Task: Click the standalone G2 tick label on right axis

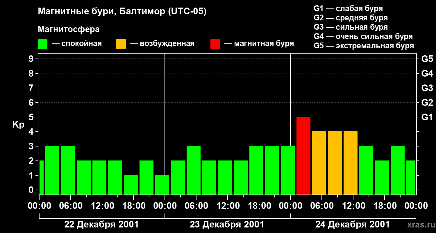Action: tap(427, 103)
